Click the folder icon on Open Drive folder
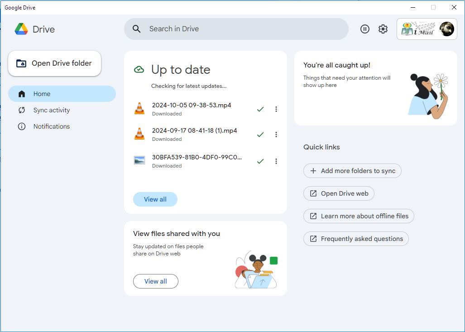 [x=21, y=63]
